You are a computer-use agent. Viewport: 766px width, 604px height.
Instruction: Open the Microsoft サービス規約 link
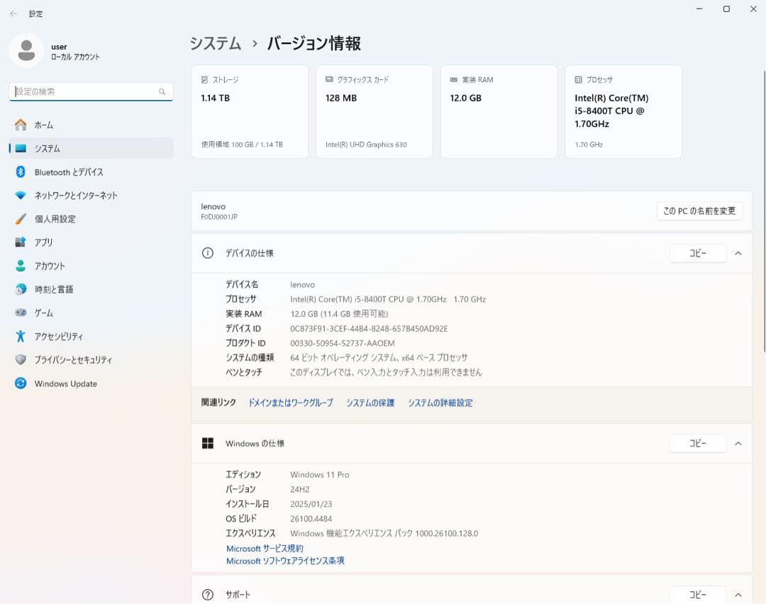coord(265,548)
